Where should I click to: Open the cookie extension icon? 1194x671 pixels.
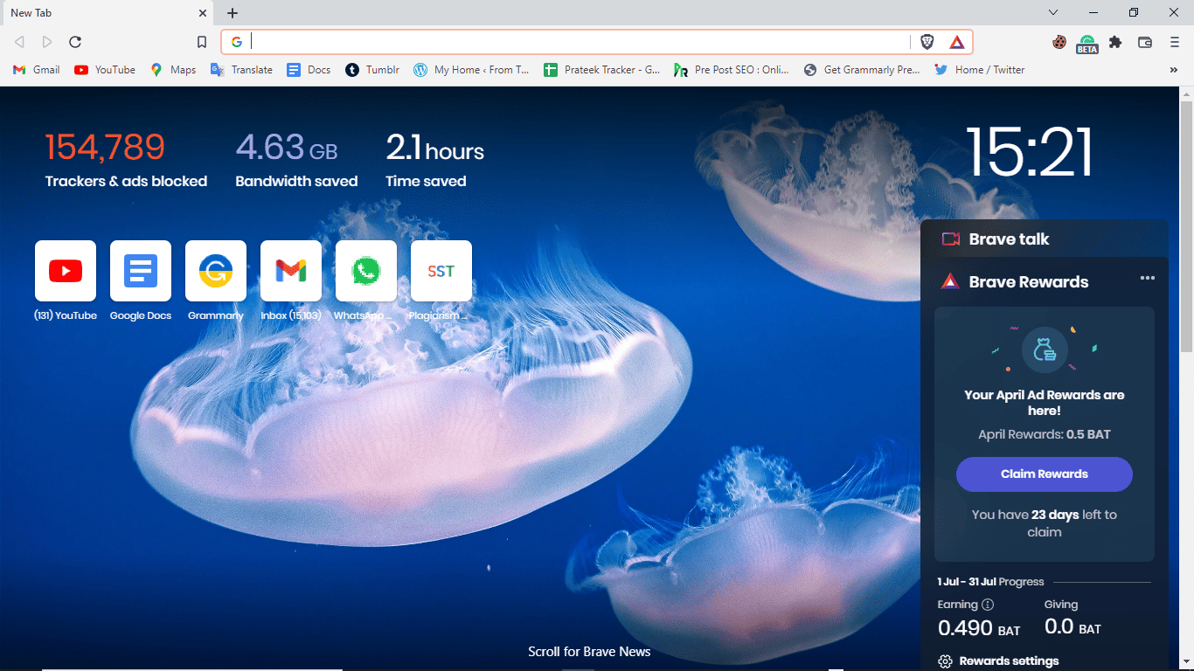[1059, 42]
